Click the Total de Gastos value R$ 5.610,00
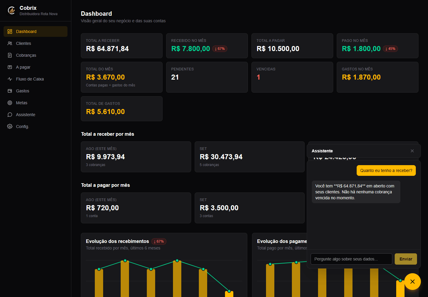The image size is (428, 297). [x=105, y=112]
